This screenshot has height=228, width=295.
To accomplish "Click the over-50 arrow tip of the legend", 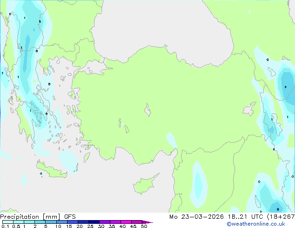I will (x=147, y=222).
